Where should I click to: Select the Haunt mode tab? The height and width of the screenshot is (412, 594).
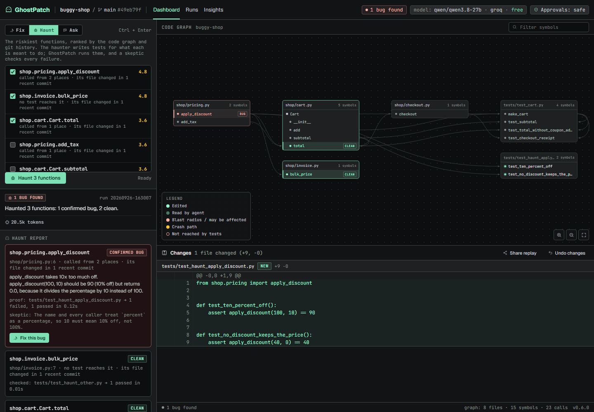(x=44, y=30)
